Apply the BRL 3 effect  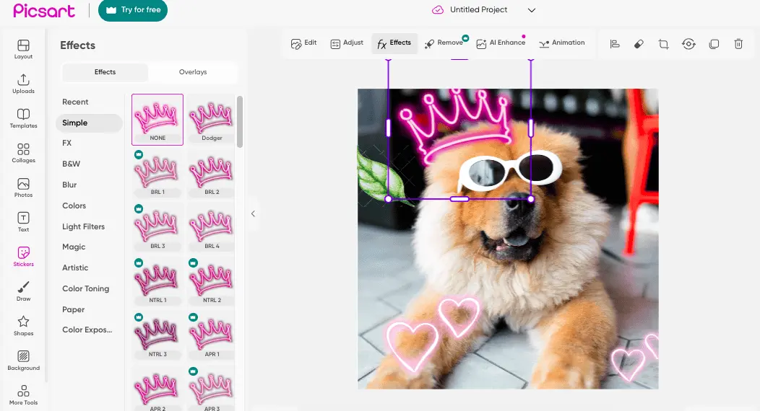(157, 228)
